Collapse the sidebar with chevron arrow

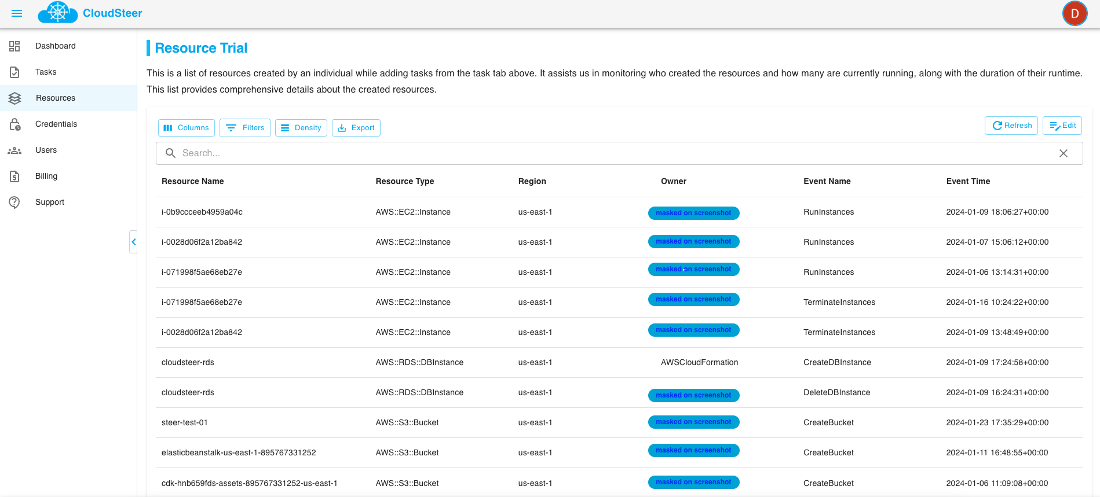(133, 242)
